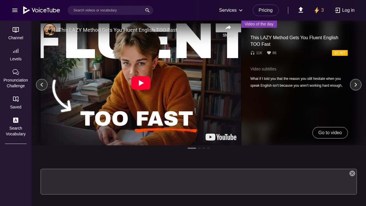Open the Pronunciation Challenge page
The width and height of the screenshot is (366, 206).
click(x=16, y=78)
